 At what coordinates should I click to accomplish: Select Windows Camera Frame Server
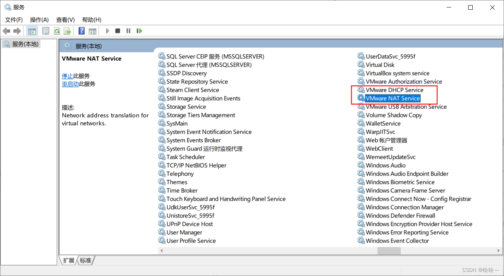click(405, 190)
